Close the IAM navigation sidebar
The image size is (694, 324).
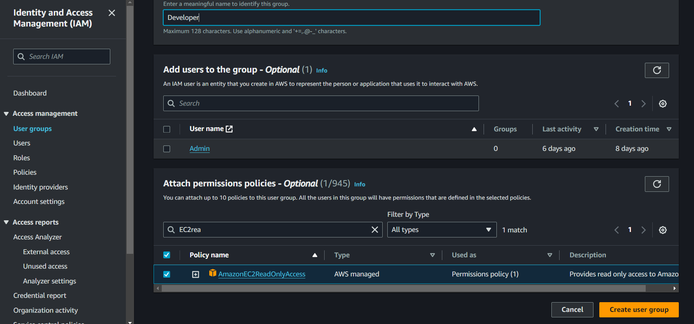point(112,13)
